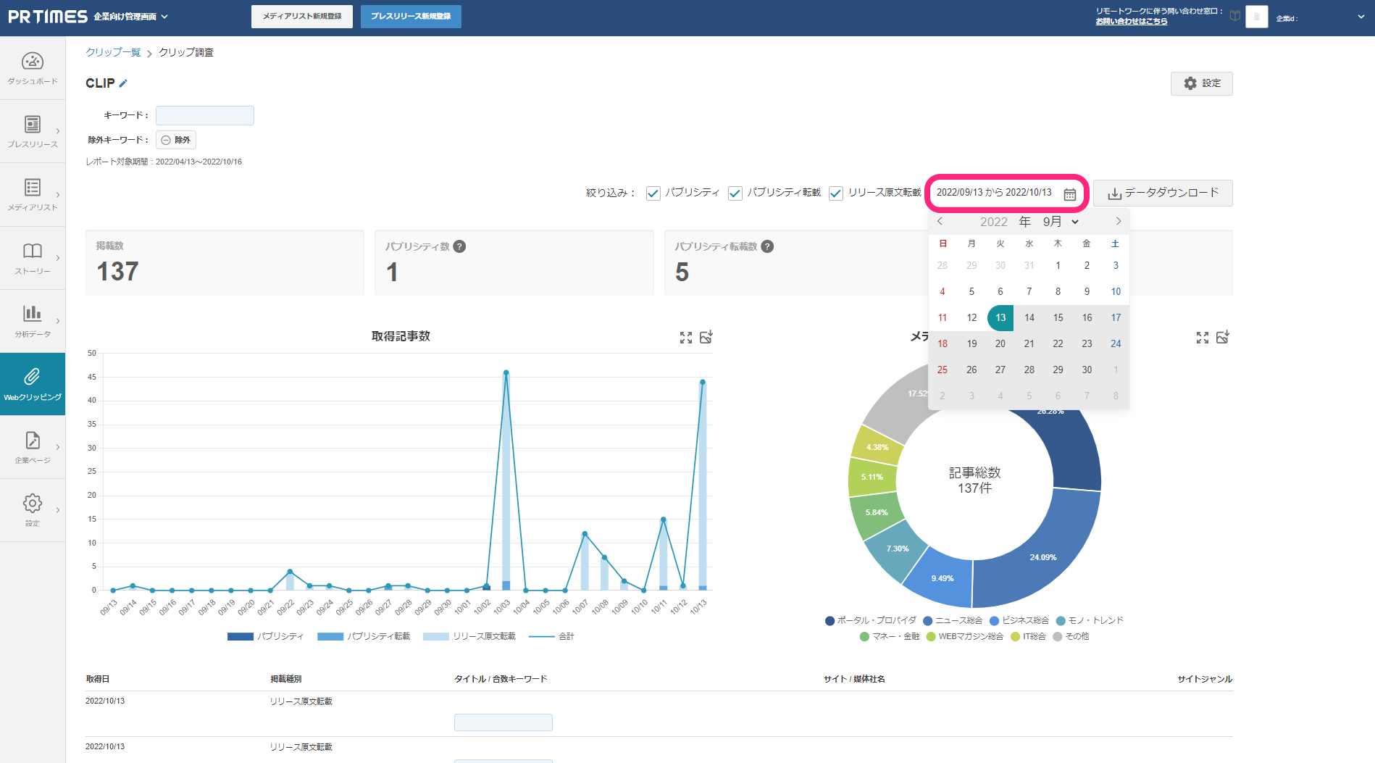Select September 30 in the calendar
The image size is (1375, 763).
(x=1087, y=370)
